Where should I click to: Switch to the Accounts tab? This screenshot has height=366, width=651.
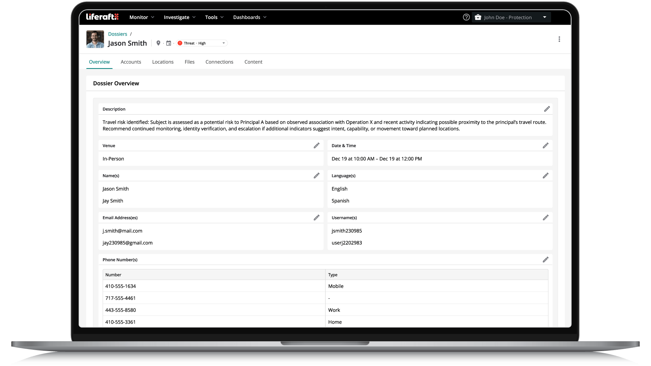131,62
